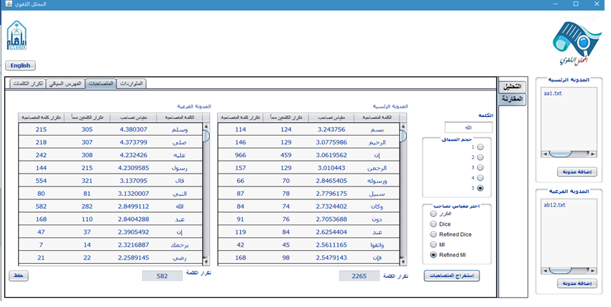Click the main-corpus table scrollbar thumb
The width and height of the screenshot is (611, 307).
(x=403, y=136)
